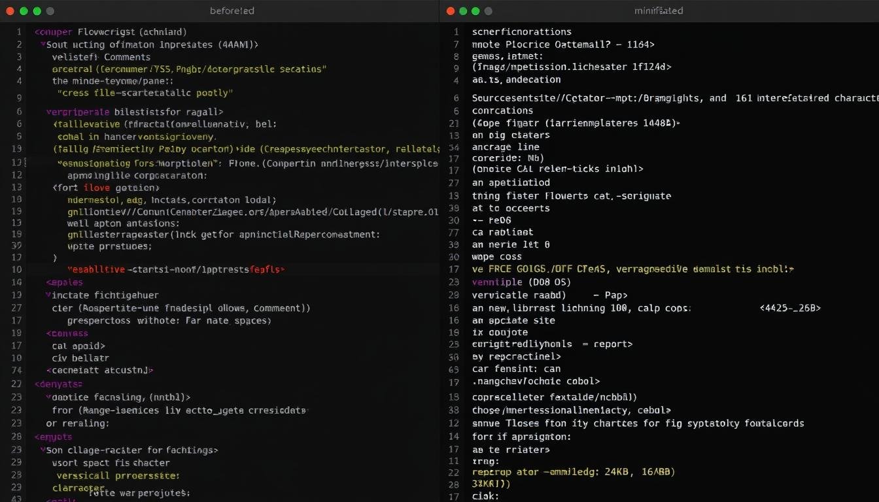Click the gray dot in the "beforeted" title bar
The image size is (879, 502).
(x=50, y=11)
